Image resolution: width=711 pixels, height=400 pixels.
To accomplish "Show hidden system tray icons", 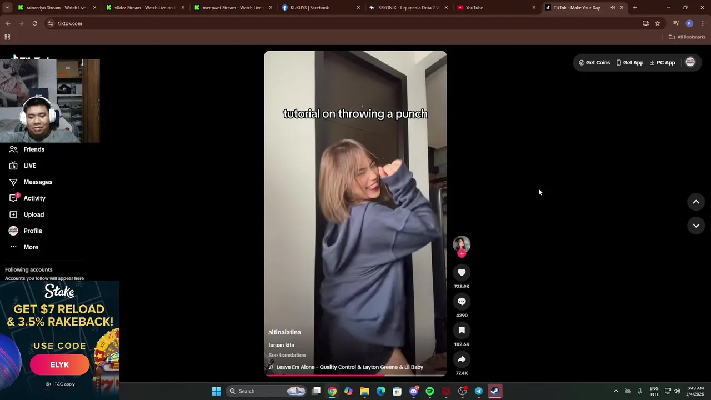I will [x=615, y=391].
